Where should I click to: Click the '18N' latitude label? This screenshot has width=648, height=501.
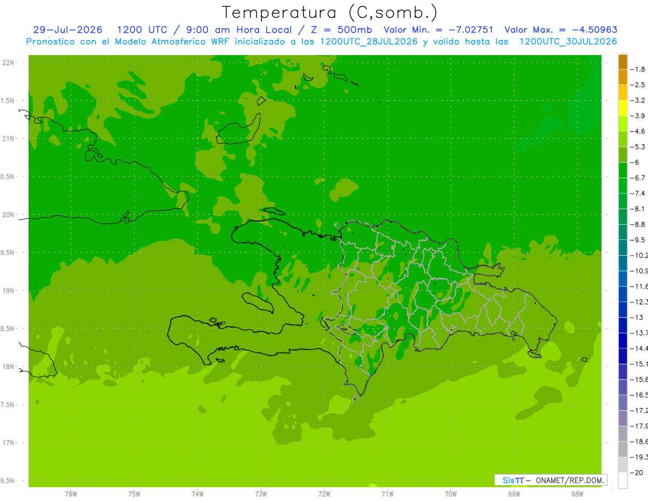coord(9,366)
